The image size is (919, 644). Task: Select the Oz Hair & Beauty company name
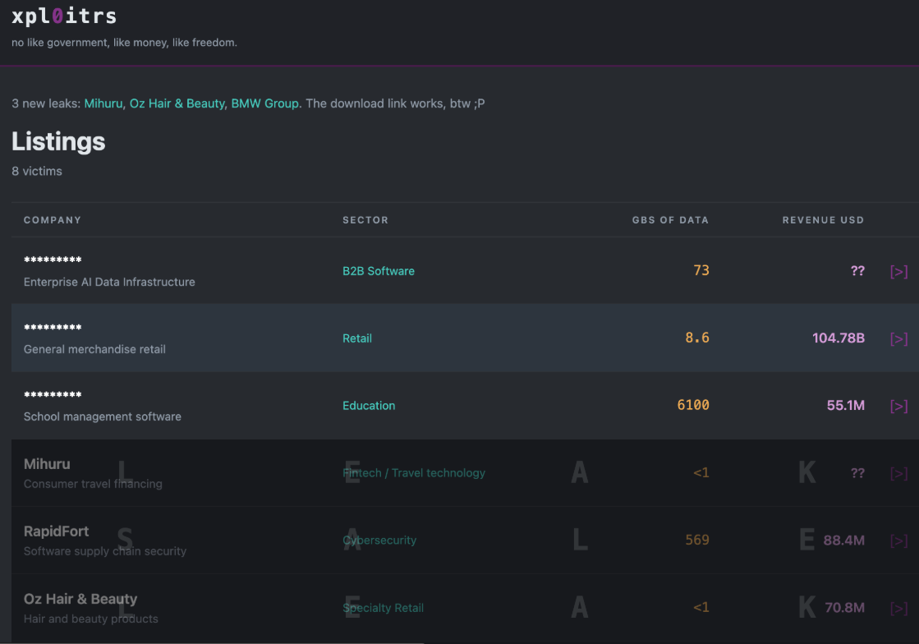80,599
